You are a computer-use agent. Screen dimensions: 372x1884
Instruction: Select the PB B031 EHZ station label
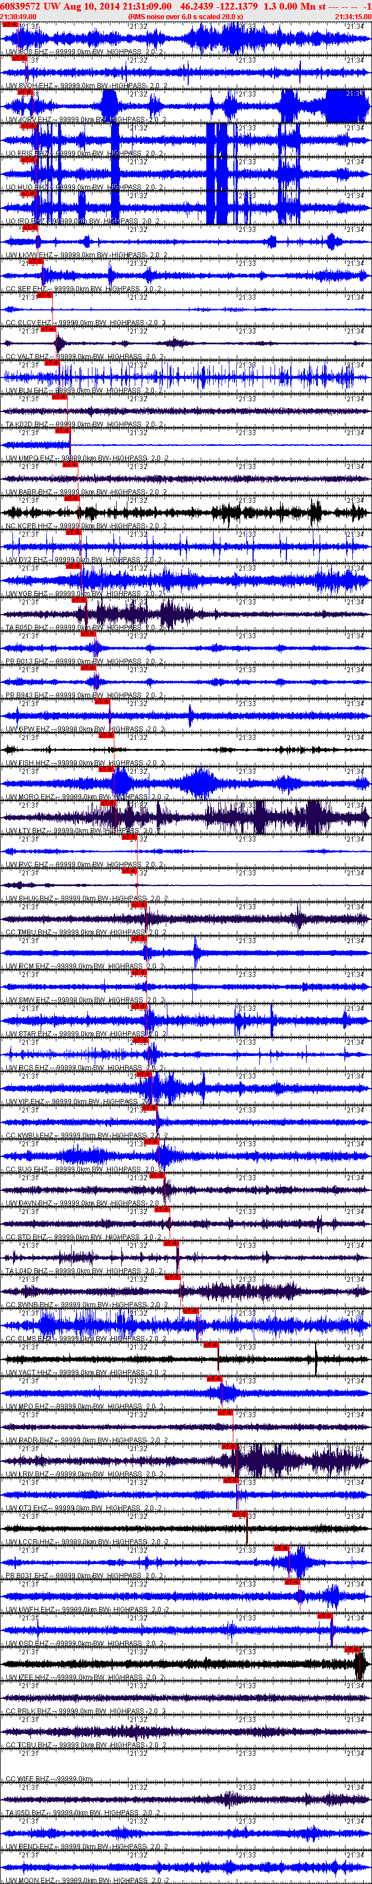pos(84,1575)
